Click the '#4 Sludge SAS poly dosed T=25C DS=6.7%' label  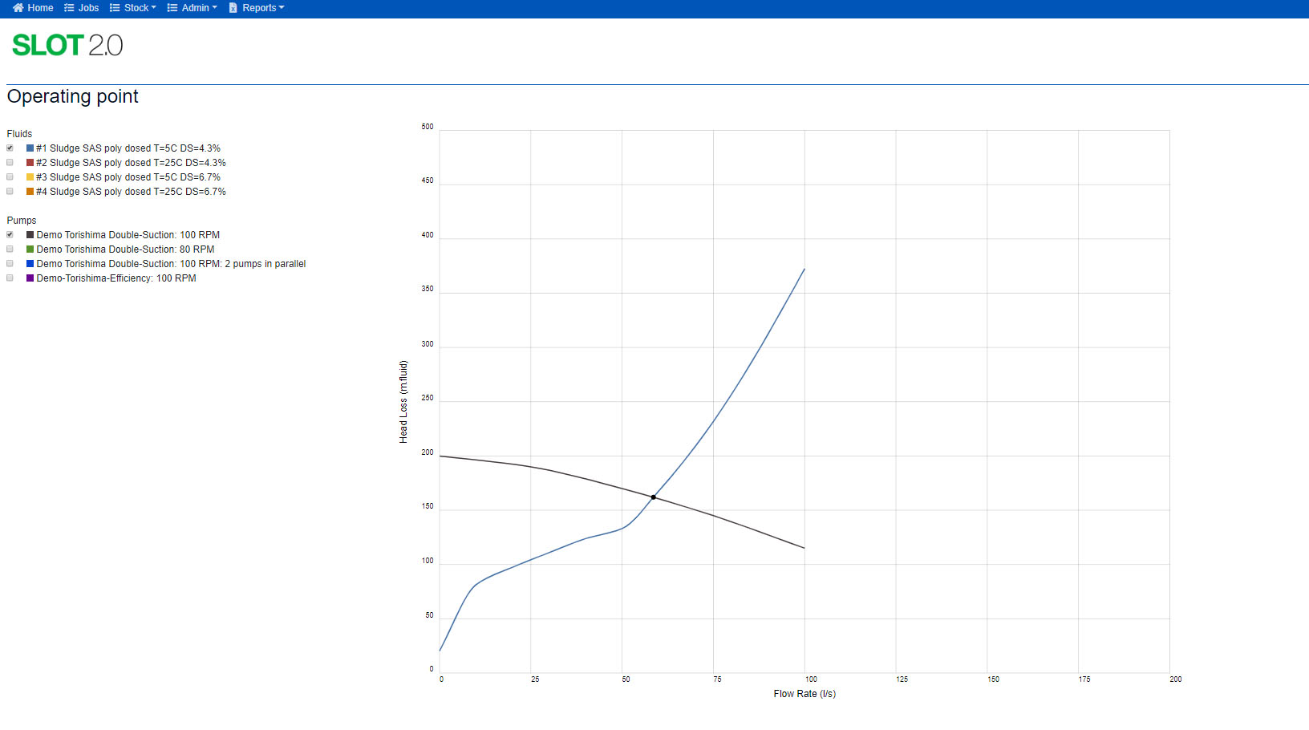click(x=131, y=192)
